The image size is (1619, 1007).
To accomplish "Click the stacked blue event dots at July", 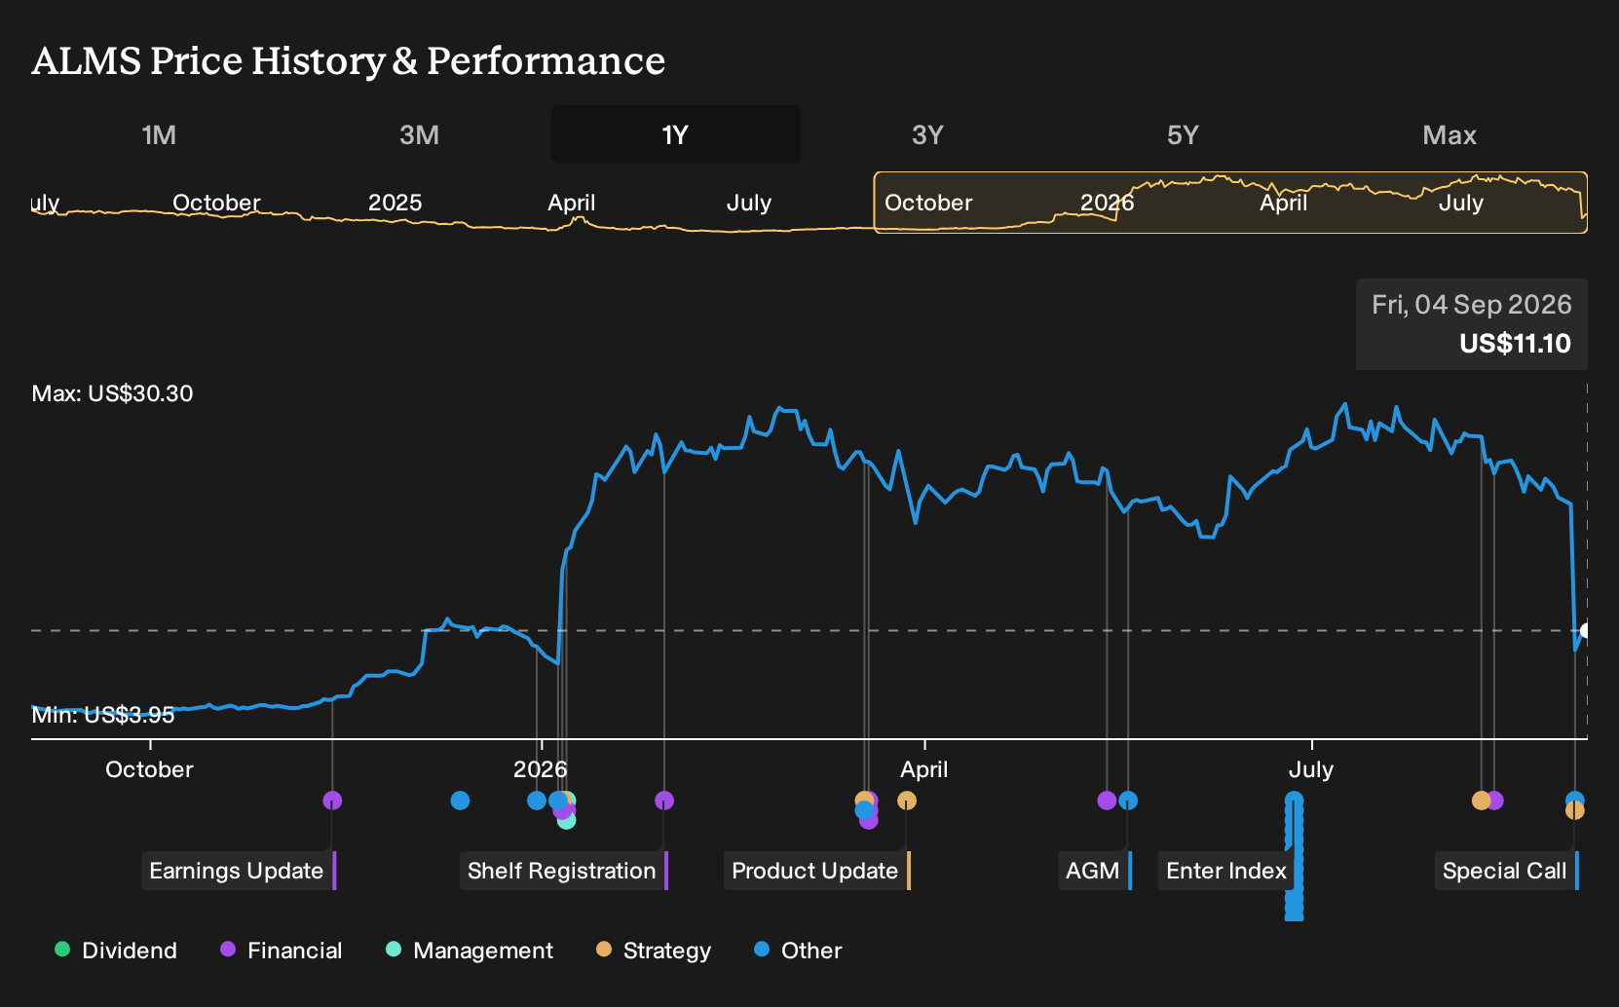I will pyautogui.click(x=1294, y=857).
